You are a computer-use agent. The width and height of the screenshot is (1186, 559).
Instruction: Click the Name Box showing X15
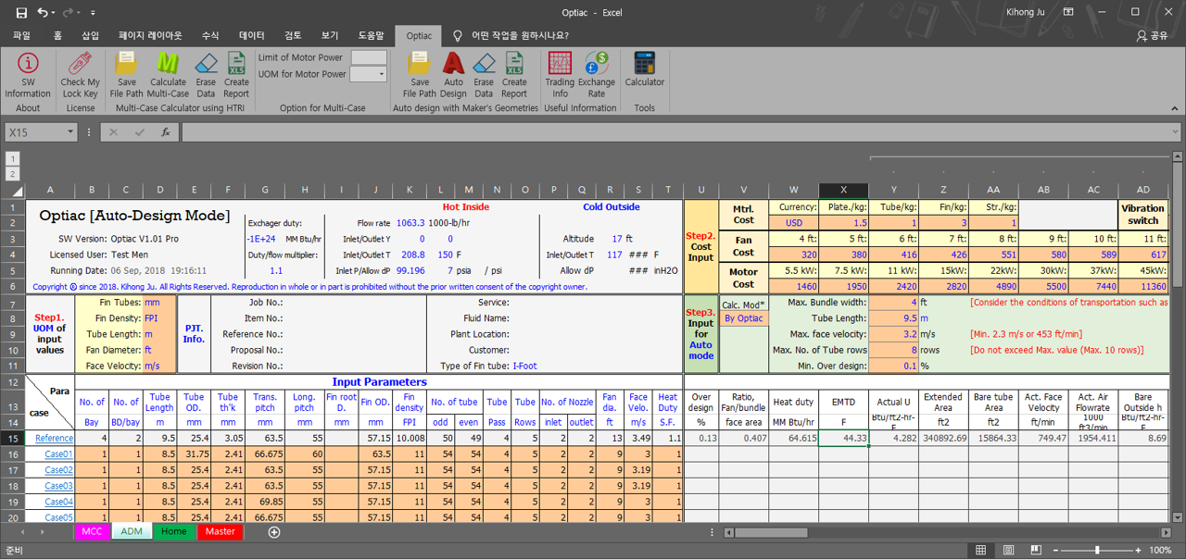tap(34, 132)
